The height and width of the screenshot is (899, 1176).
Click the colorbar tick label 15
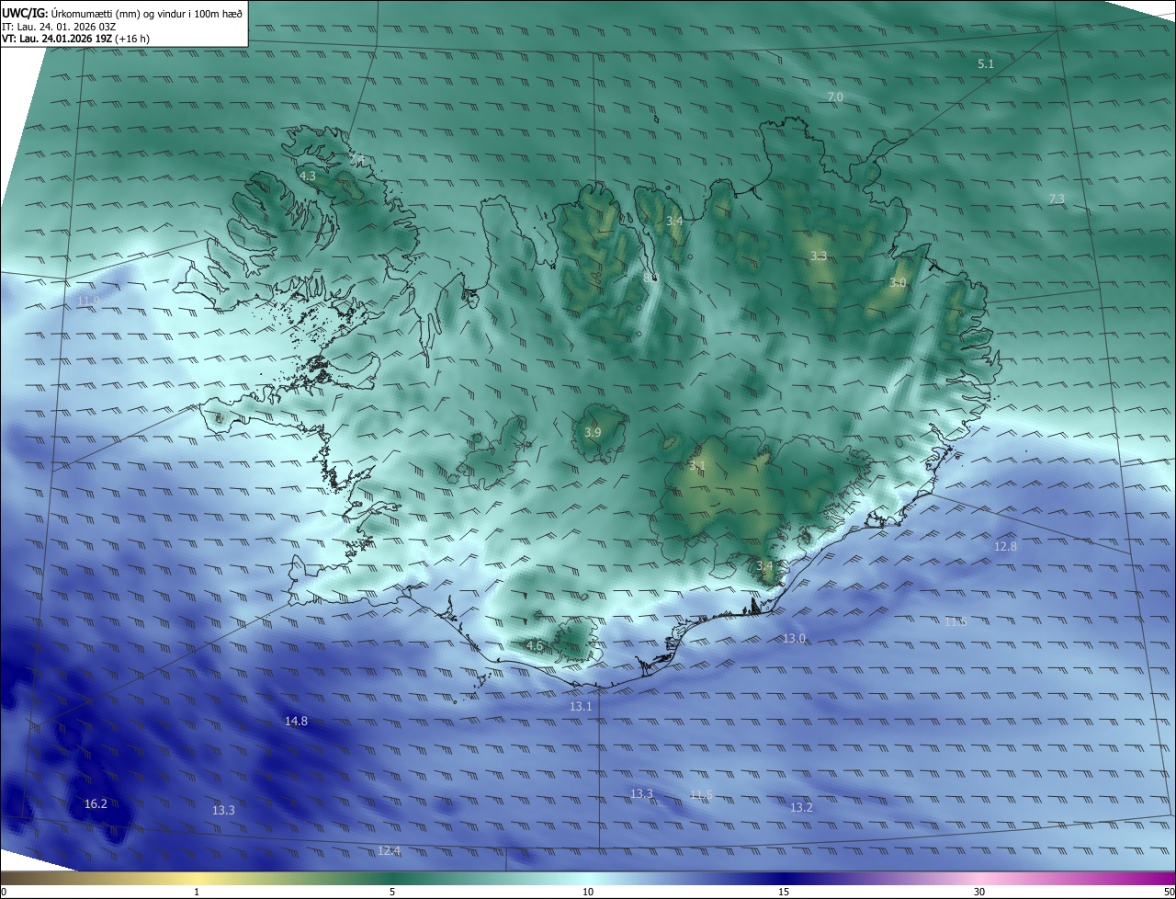pos(784,892)
